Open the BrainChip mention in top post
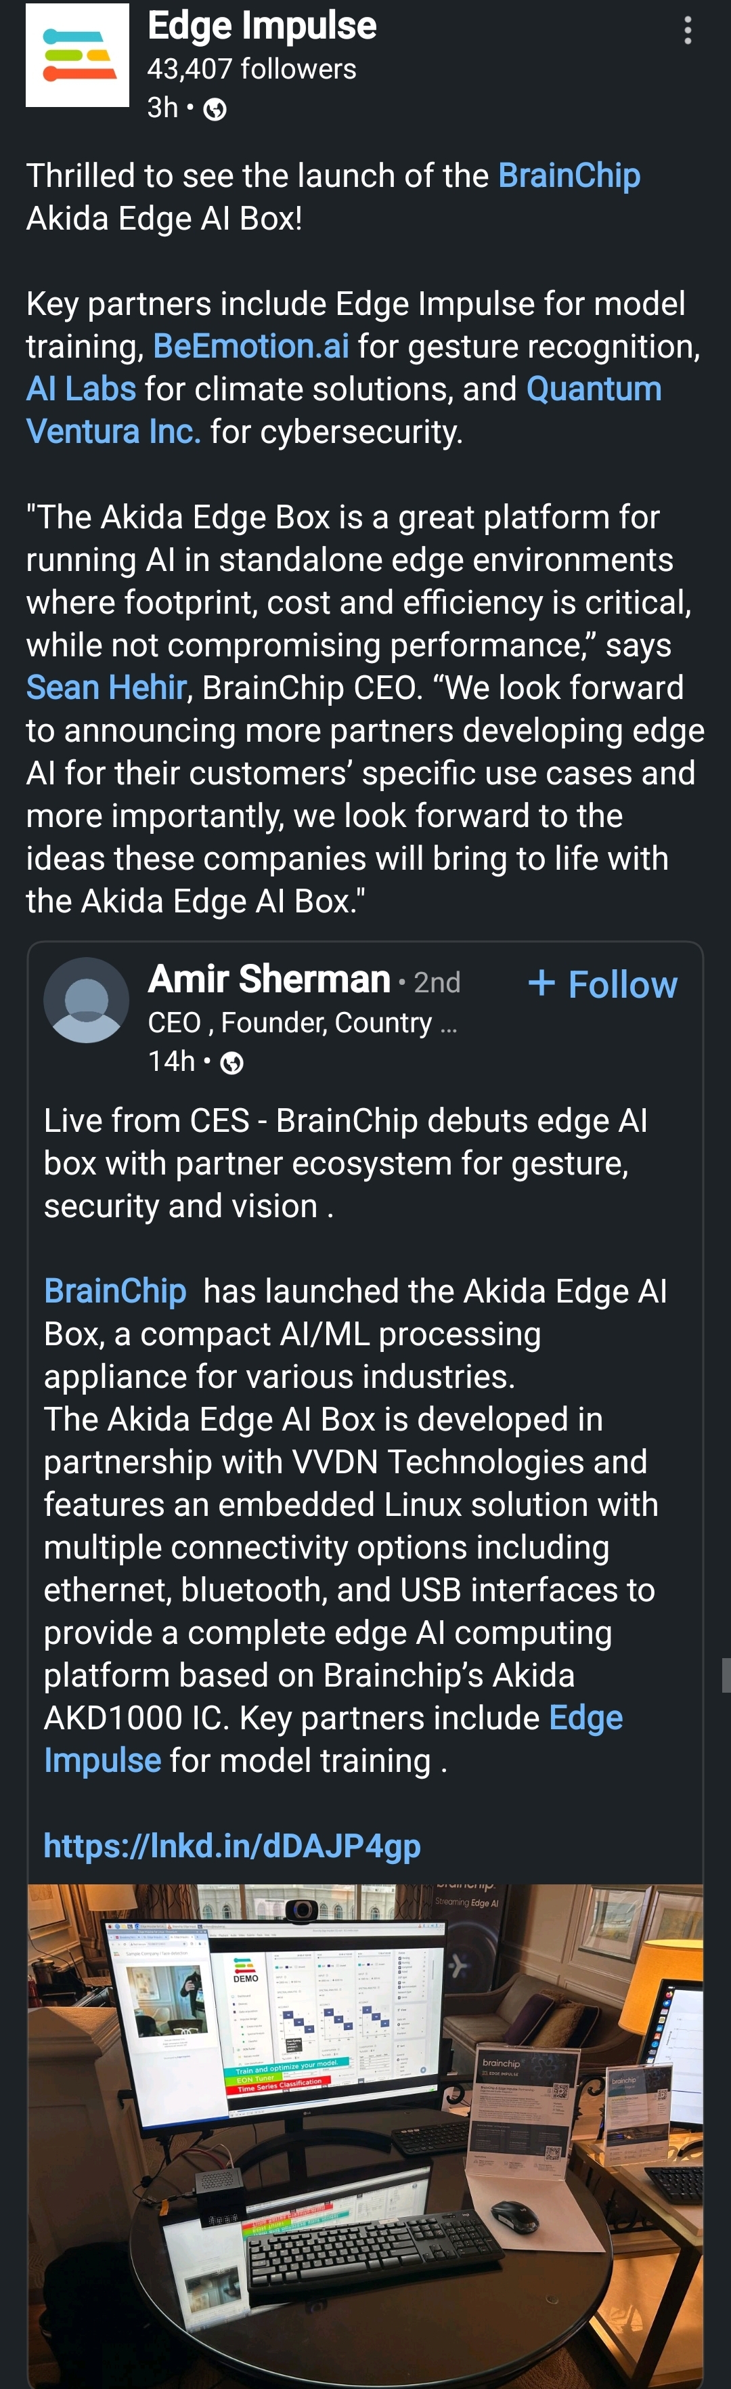Viewport: 731px width, 2389px height. [x=569, y=175]
